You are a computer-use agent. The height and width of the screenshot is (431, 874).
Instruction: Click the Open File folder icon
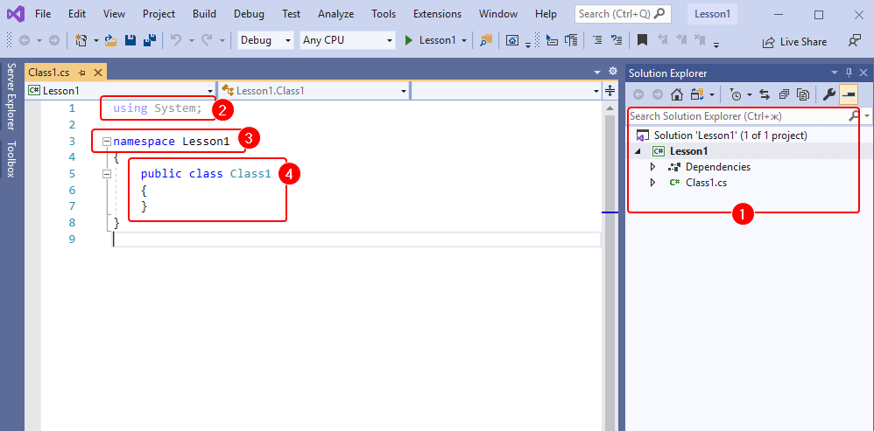[x=111, y=40]
